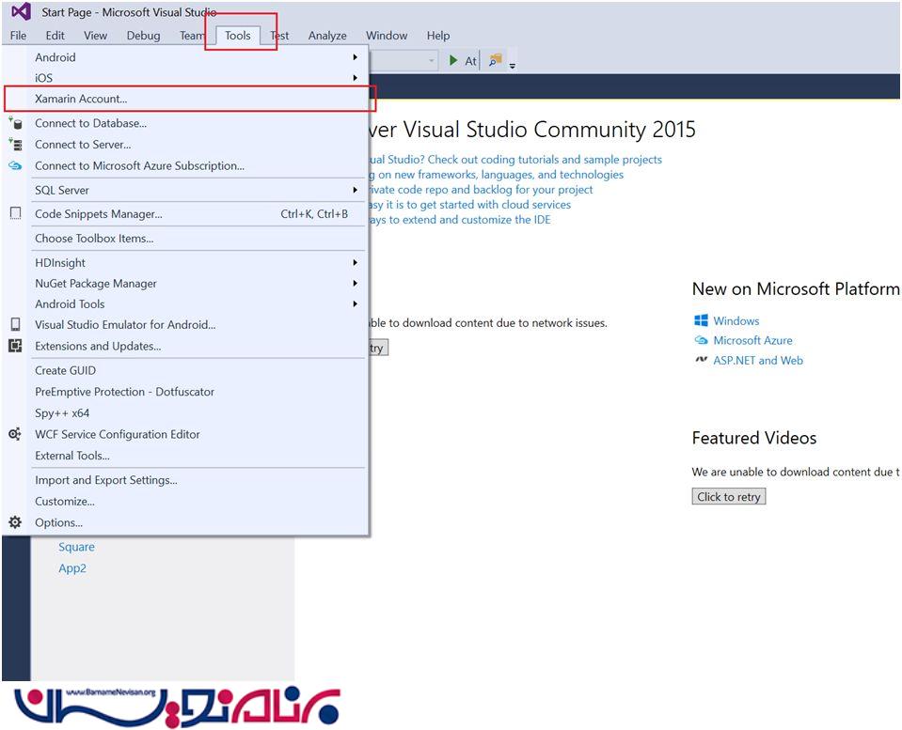
Task: Open the Analyze menu in menu bar
Action: [327, 36]
